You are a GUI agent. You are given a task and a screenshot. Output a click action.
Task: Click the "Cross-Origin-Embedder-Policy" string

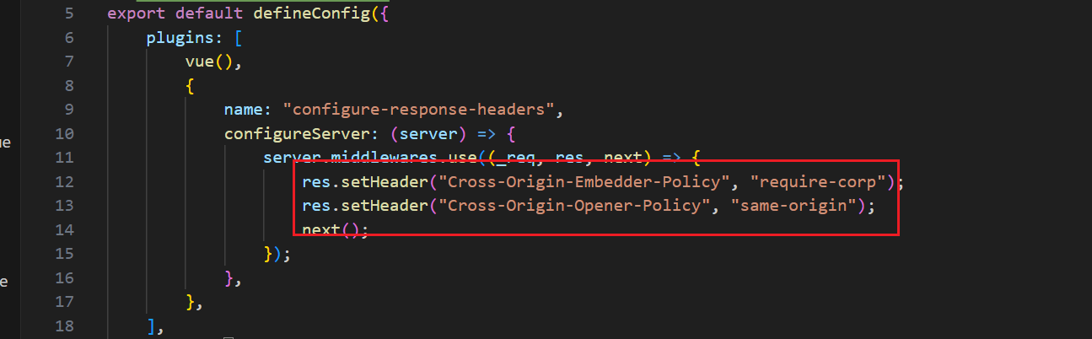pos(584,181)
